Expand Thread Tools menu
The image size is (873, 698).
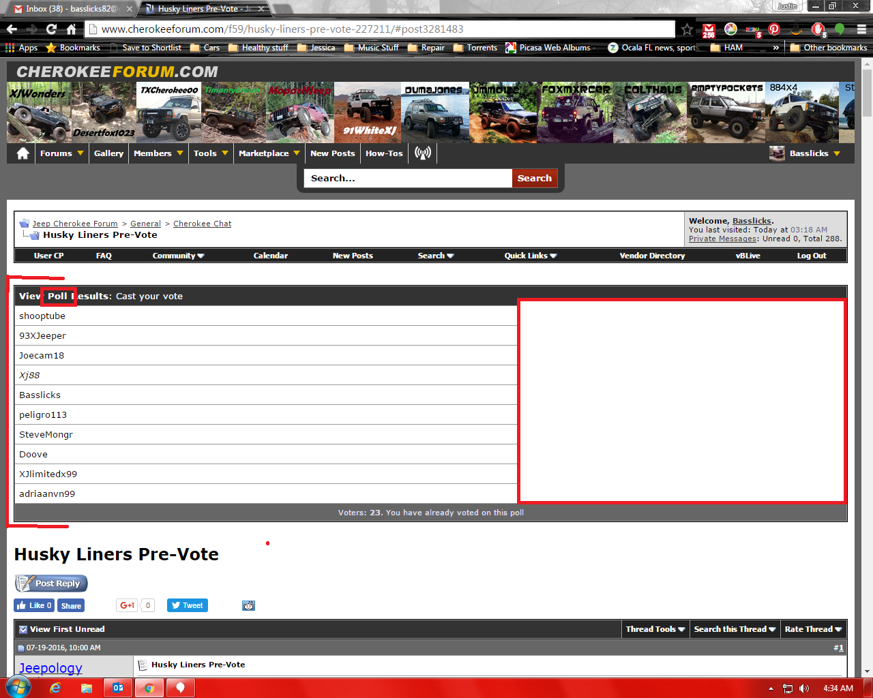coord(655,629)
